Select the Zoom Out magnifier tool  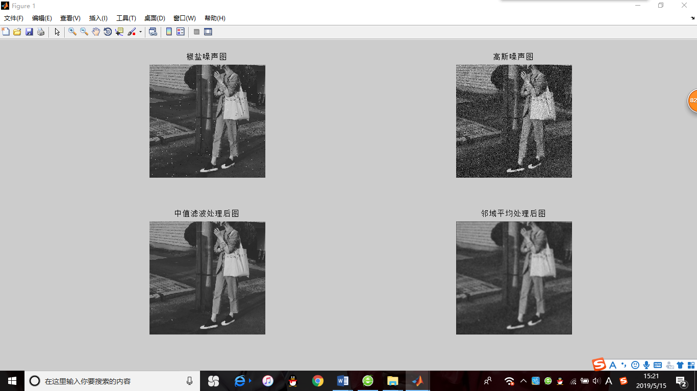(84, 32)
